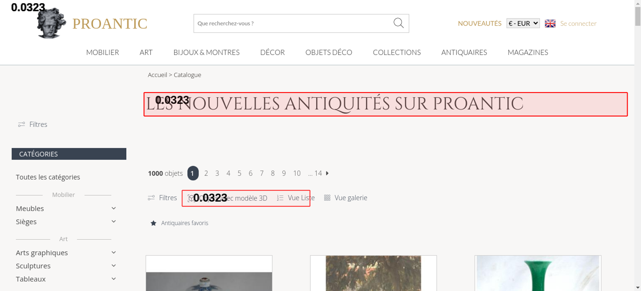This screenshot has height=291, width=641.
Task: Expand the Sculptures category
Action: (113, 266)
